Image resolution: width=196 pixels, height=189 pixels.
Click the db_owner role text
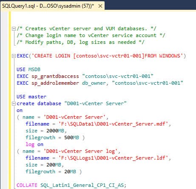point(94,83)
